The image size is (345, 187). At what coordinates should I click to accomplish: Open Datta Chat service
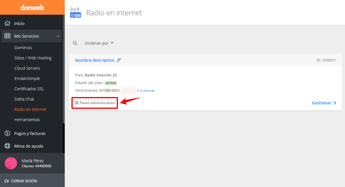tap(24, 99)
